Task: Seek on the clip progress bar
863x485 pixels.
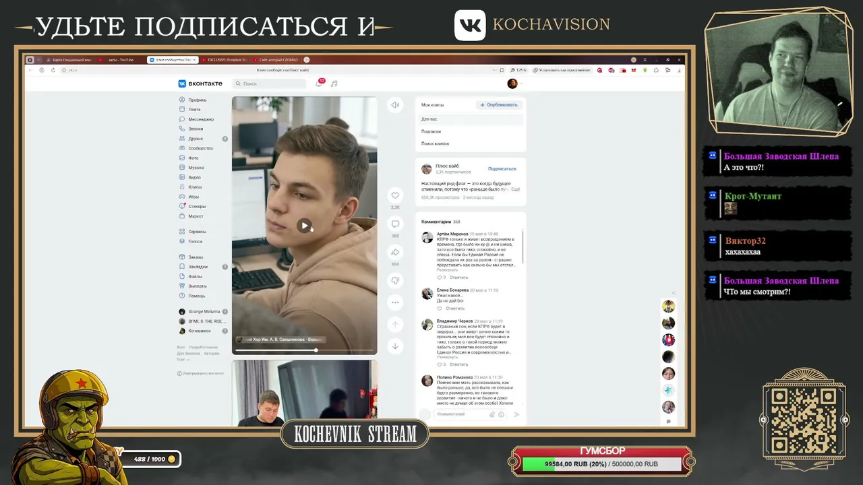Action: pos(305,350)
